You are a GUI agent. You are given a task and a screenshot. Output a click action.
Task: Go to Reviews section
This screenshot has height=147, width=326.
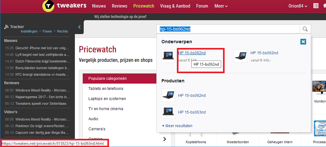coord(119,6)
